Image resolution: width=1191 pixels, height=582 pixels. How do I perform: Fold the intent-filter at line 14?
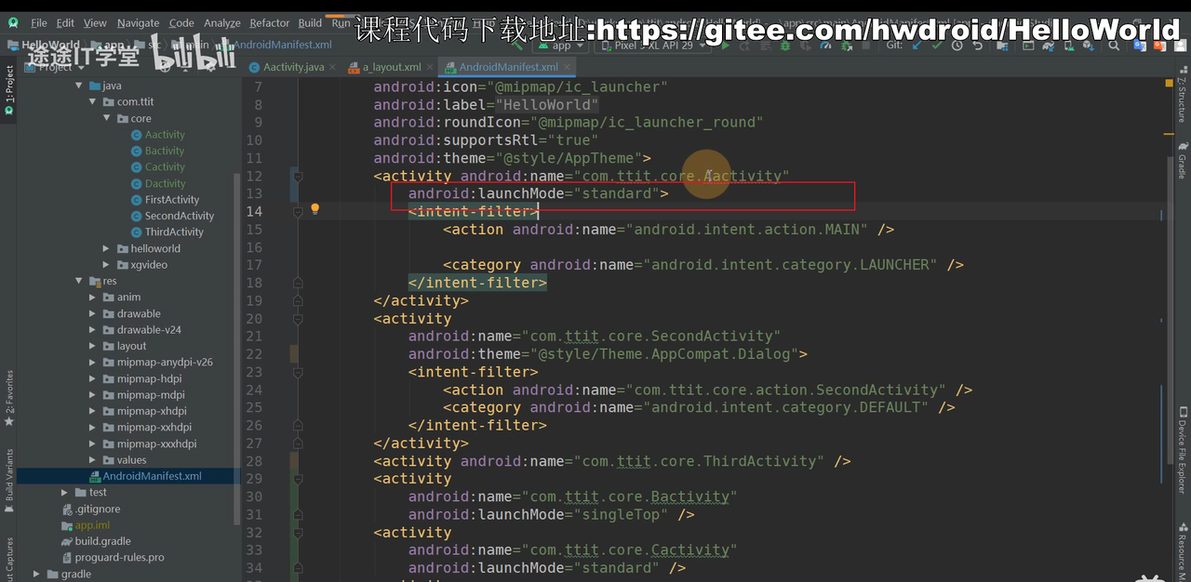298,211
